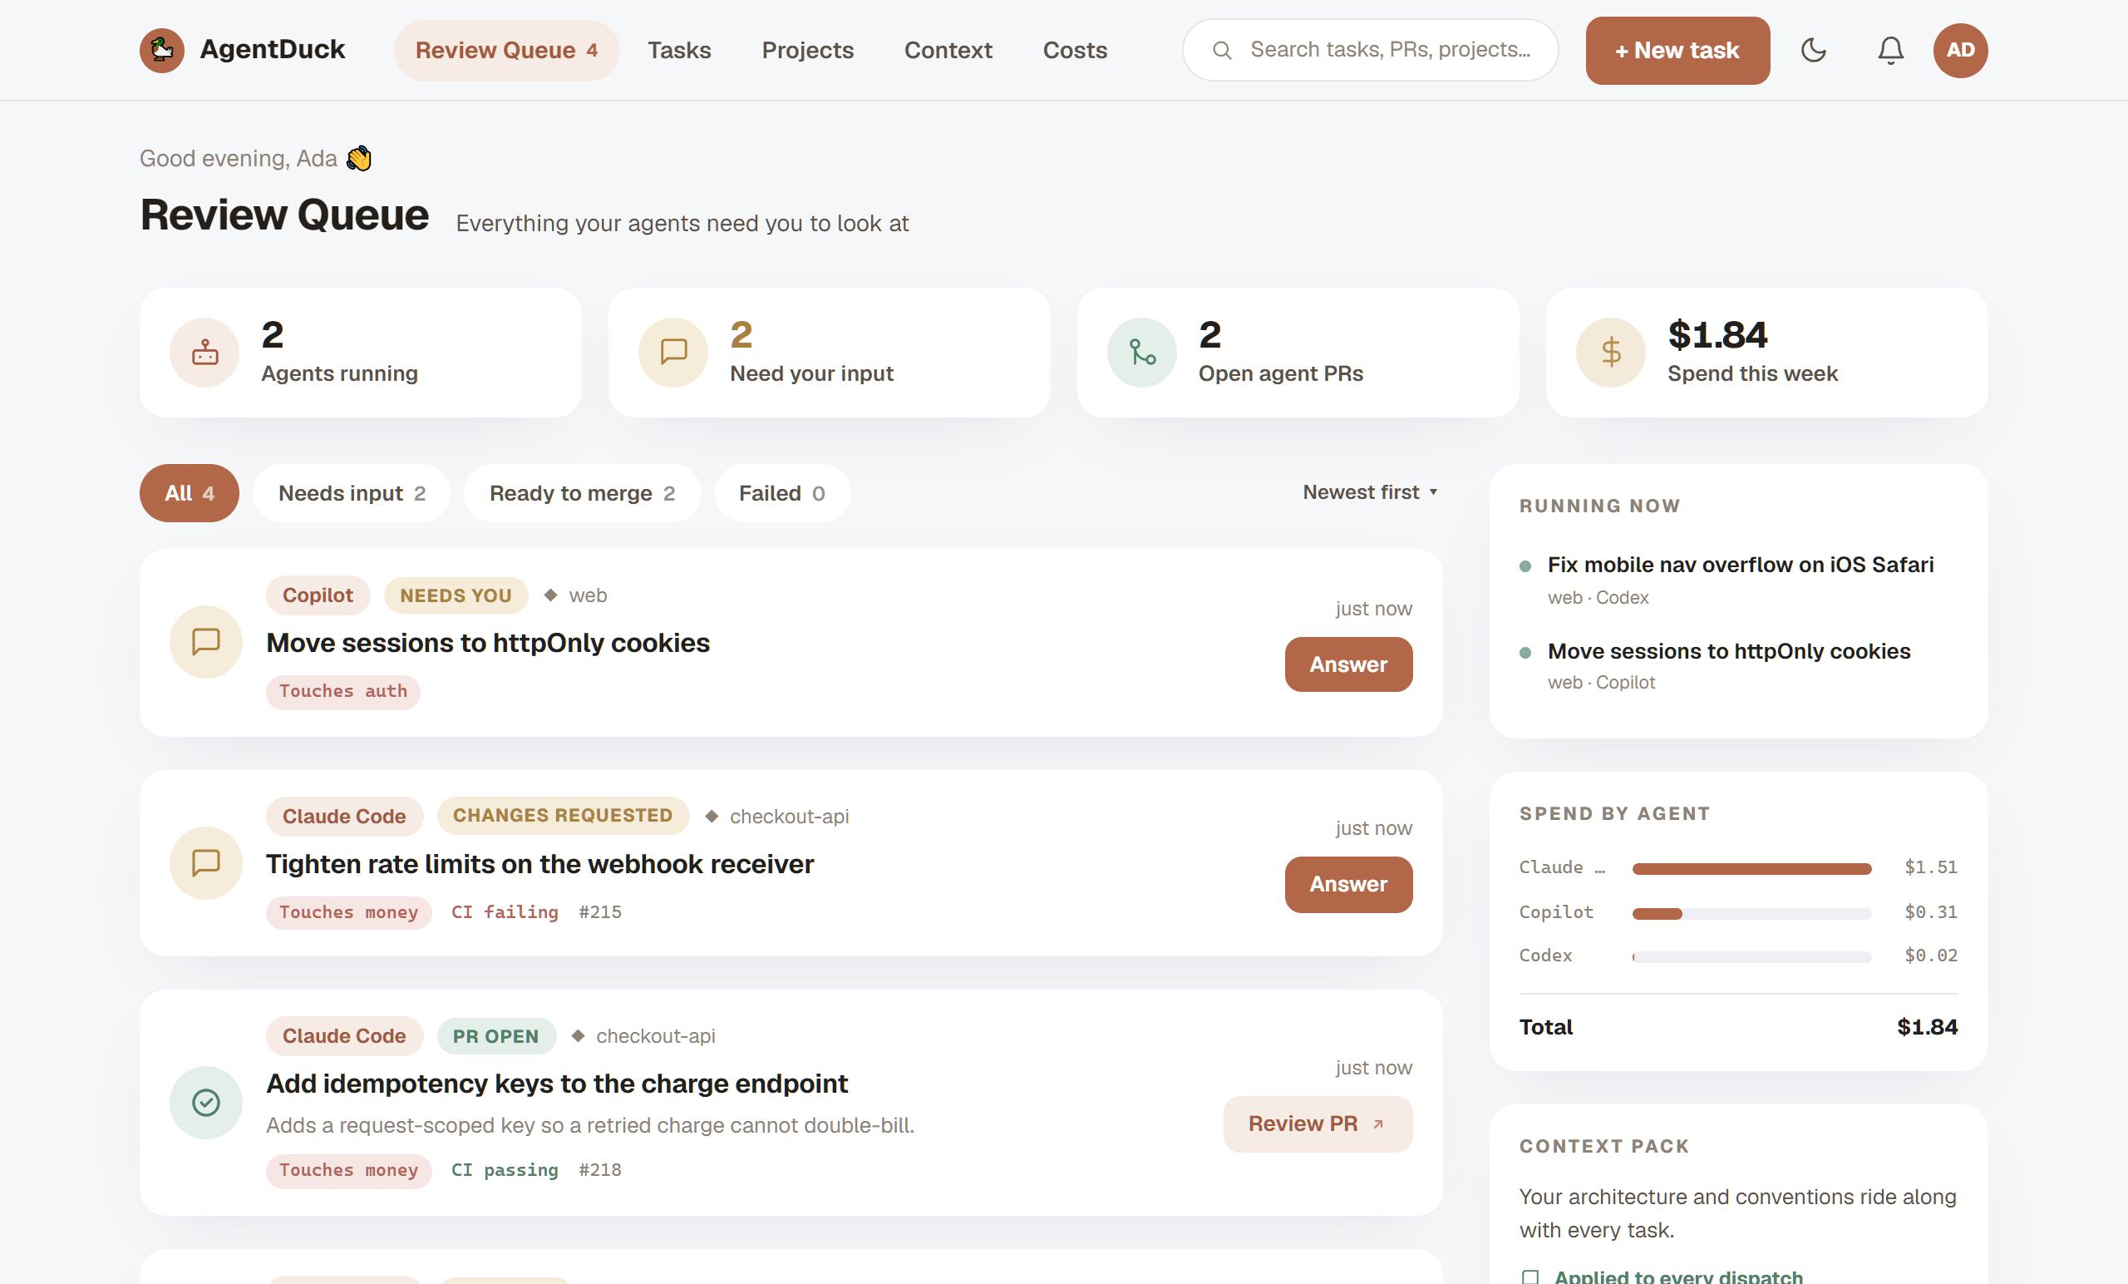Viewport: 2128px width, 1284px height.
Task: Go to the Tasks nav tab
Action: [679, 50]
